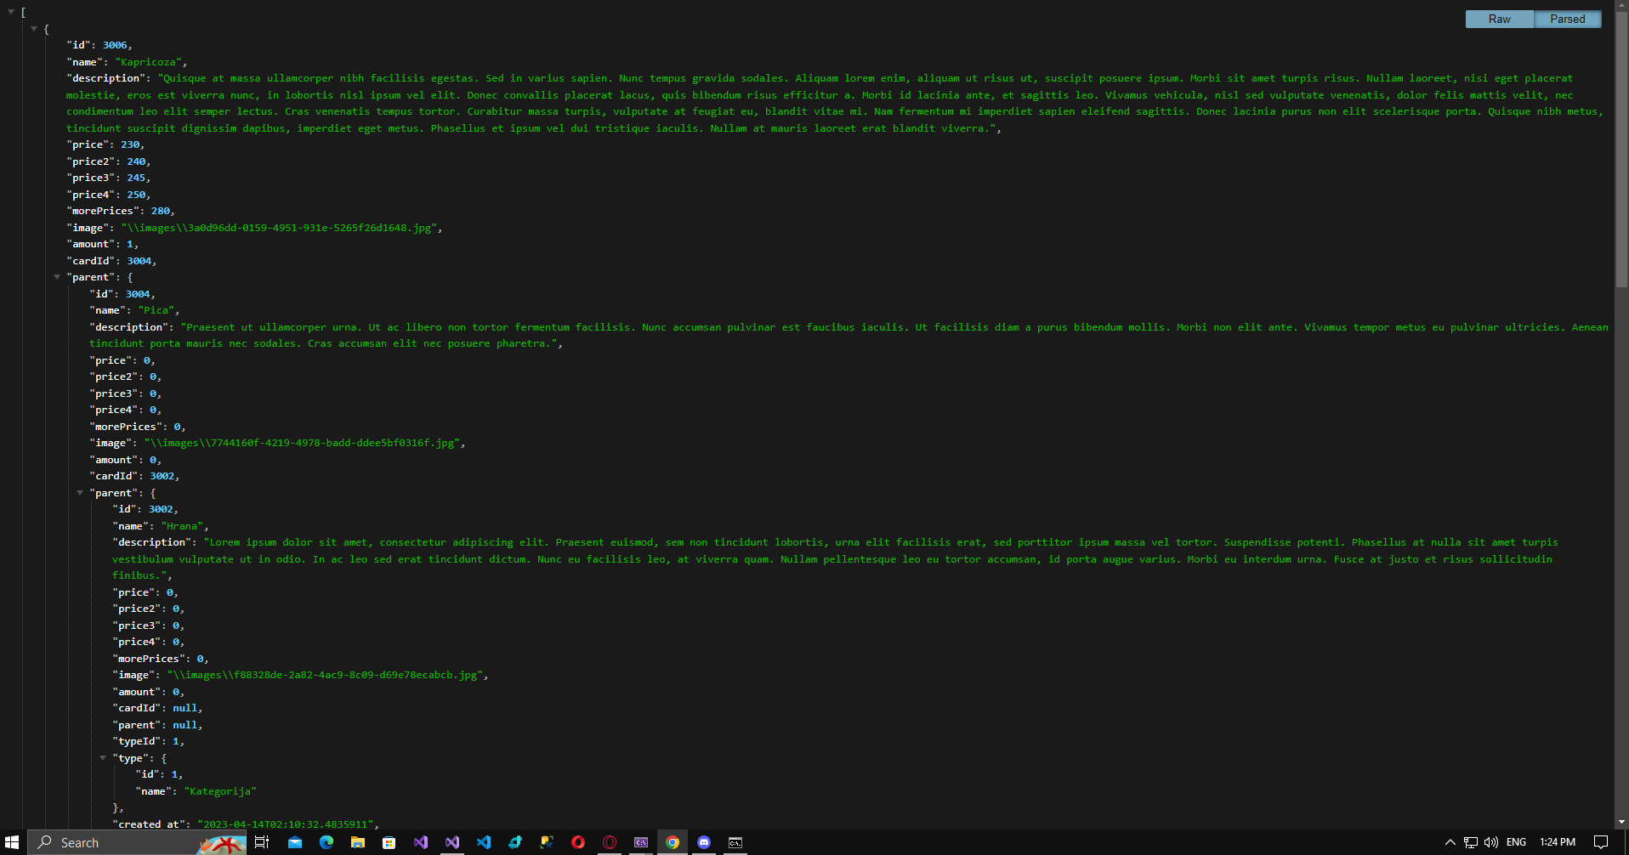Screen dimensions: 1629x855
Task: Click the ENG input language indicator
Action: (1516, 842)
